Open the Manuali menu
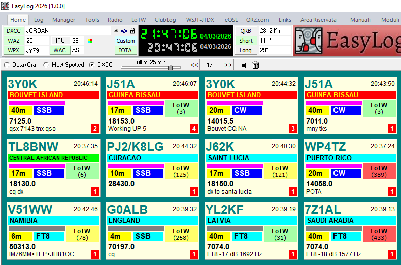The height and width of the screenshot is (265, 401). [360, 20]
